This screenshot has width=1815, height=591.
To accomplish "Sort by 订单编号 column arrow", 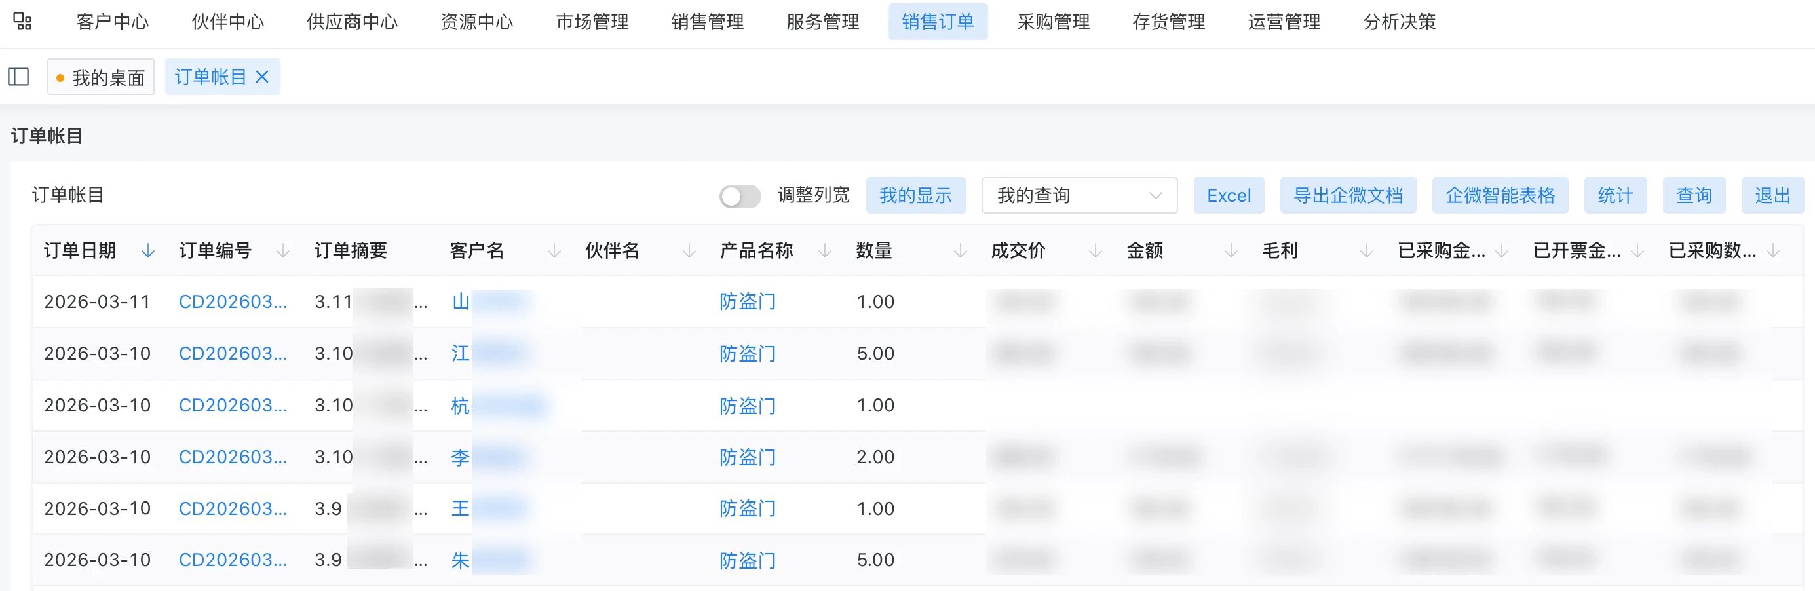I will 283,251.
